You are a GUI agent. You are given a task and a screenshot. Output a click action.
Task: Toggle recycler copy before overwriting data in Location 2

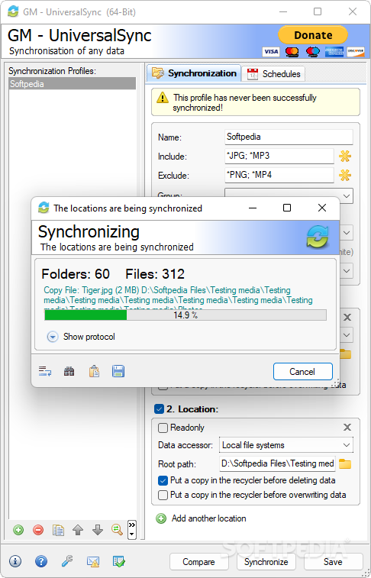(163, 495)
